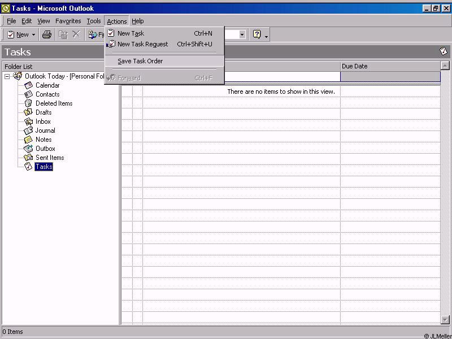Sort by the Due Date column header
Viewport: 452px width, 339px height.
point(390,66)
